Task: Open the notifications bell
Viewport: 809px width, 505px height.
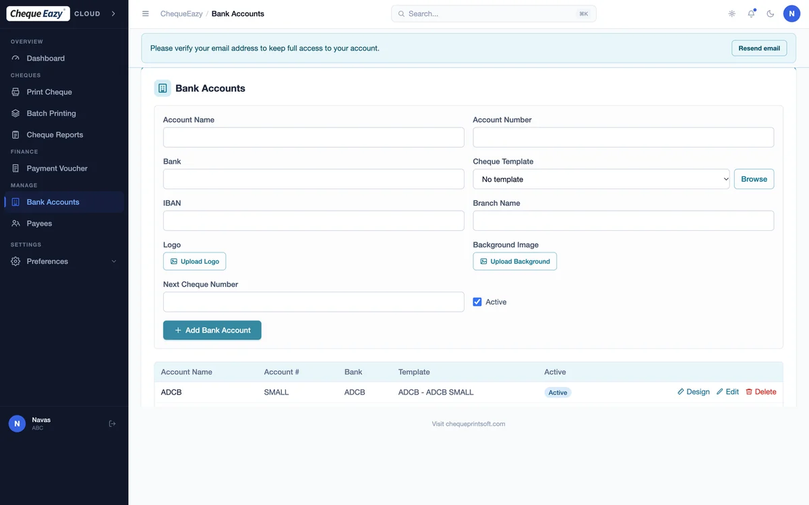Action: tap(751, 13)
